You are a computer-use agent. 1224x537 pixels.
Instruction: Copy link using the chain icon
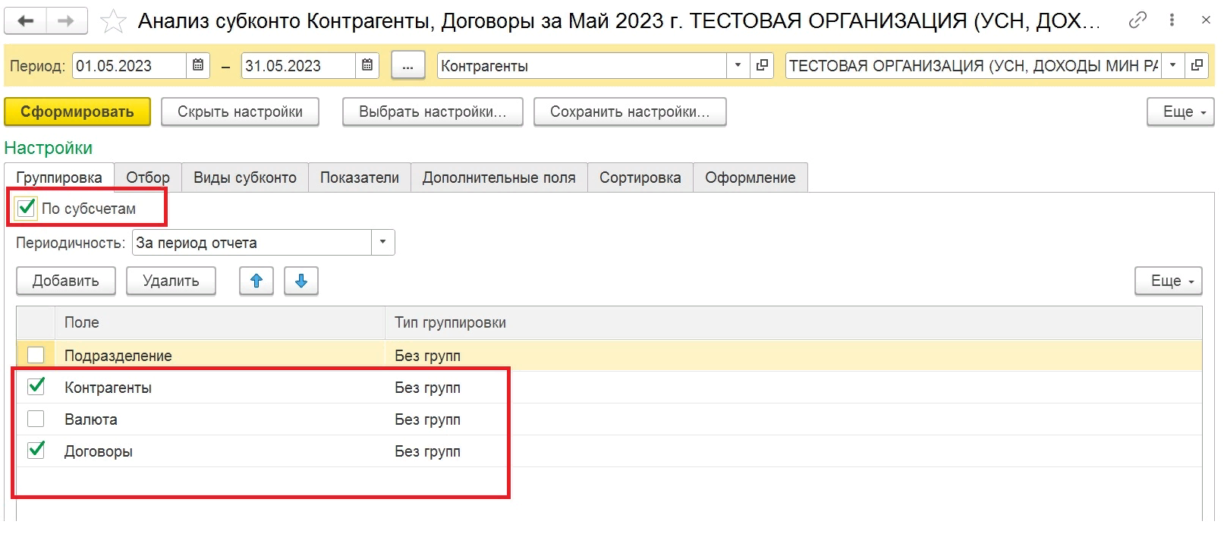tap(1137, 20)
